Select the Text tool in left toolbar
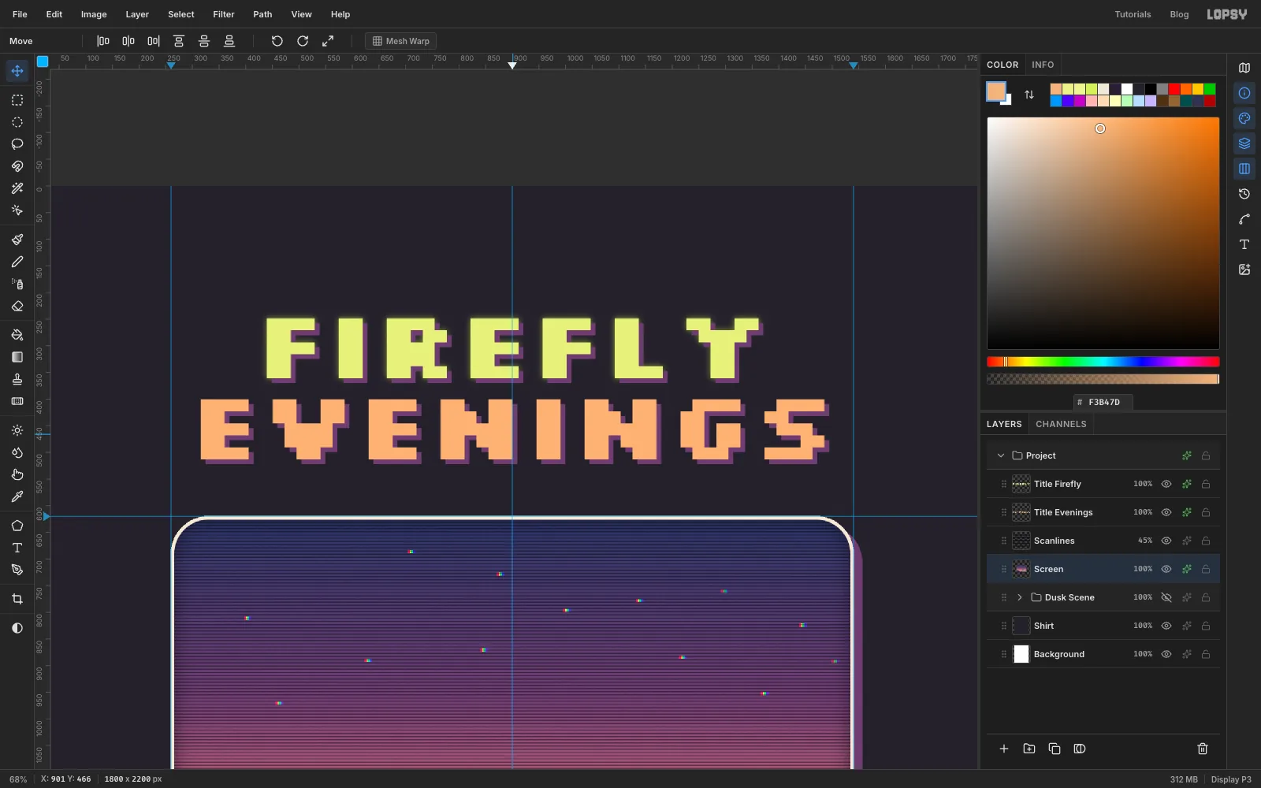The image size is (1261, 788). tap(17, 548)
